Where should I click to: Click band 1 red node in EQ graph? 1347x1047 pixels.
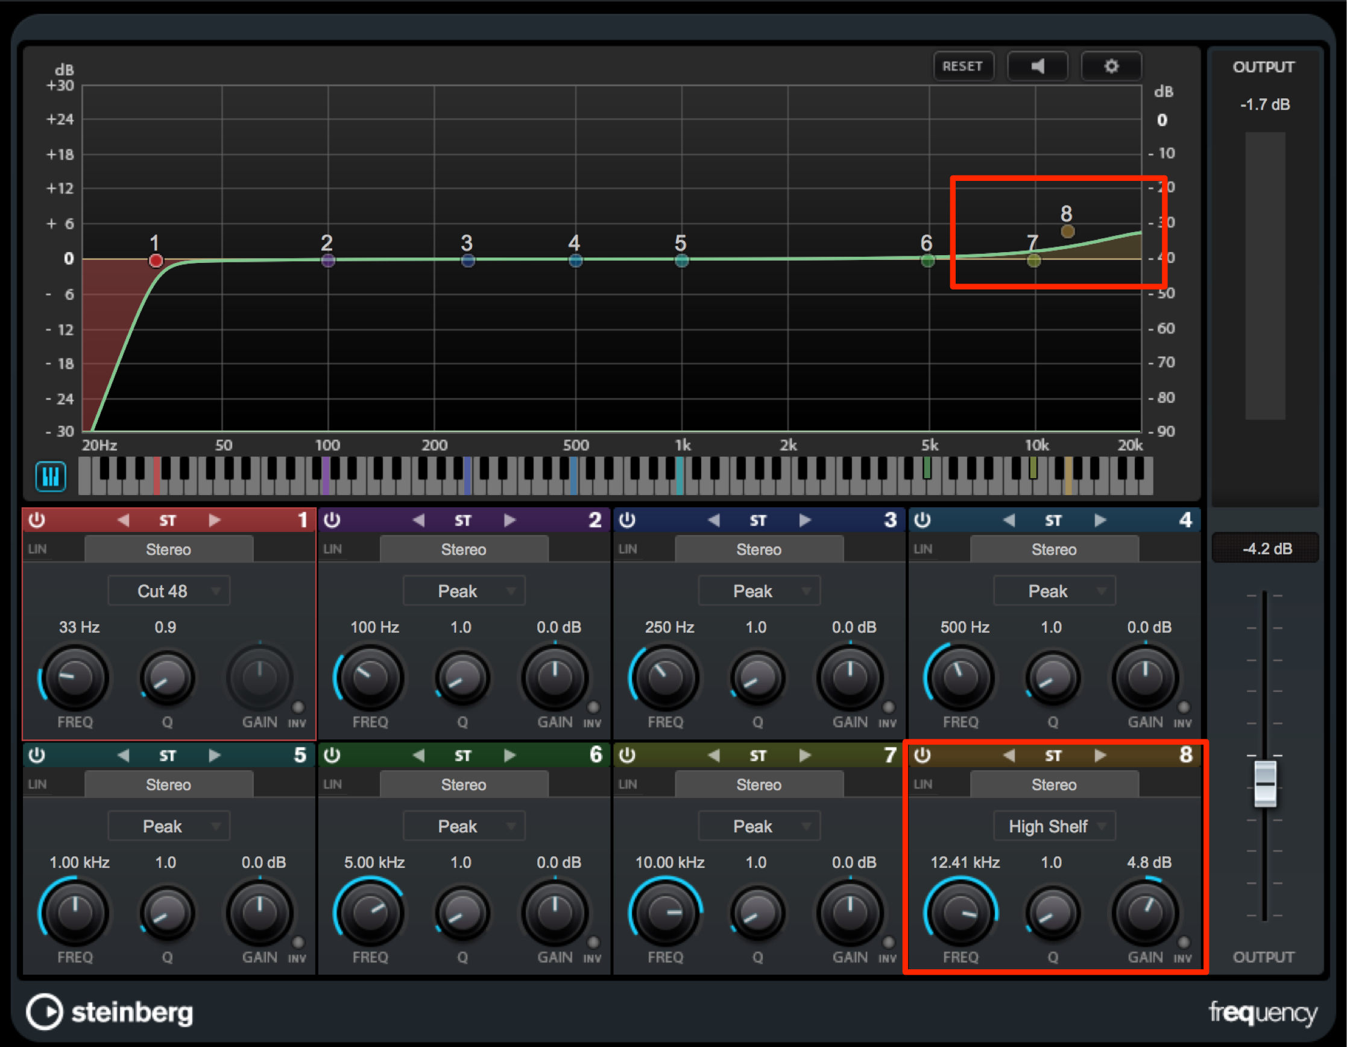coord(156,261)
